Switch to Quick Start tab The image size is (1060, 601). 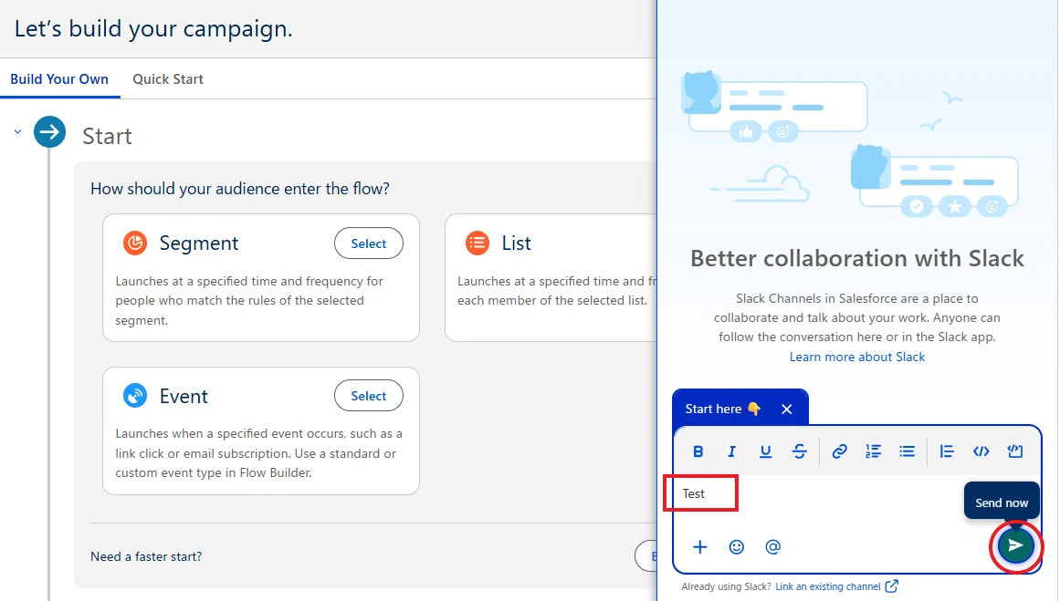[x=168, y=79]
